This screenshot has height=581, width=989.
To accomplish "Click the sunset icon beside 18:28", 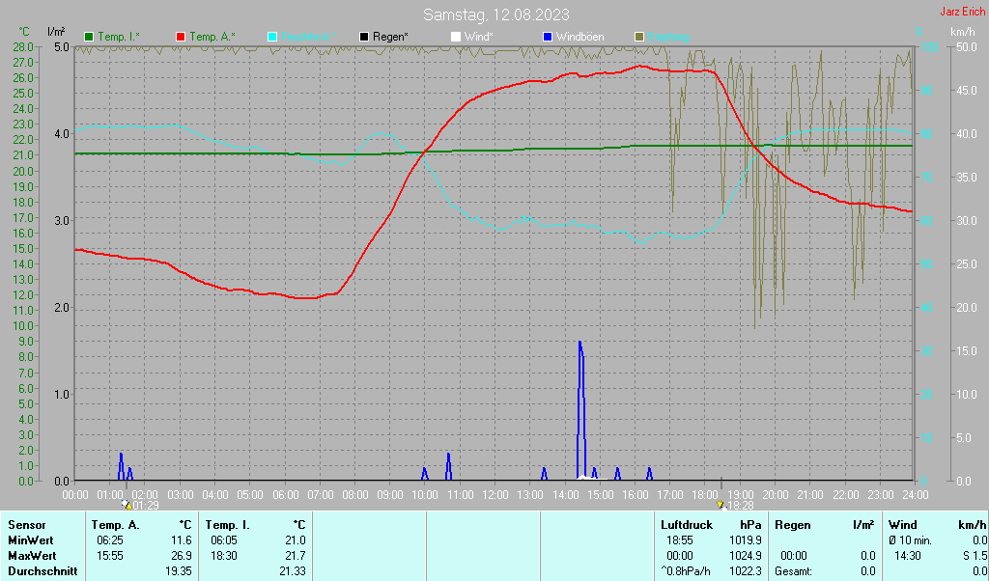I will [721, 505].
